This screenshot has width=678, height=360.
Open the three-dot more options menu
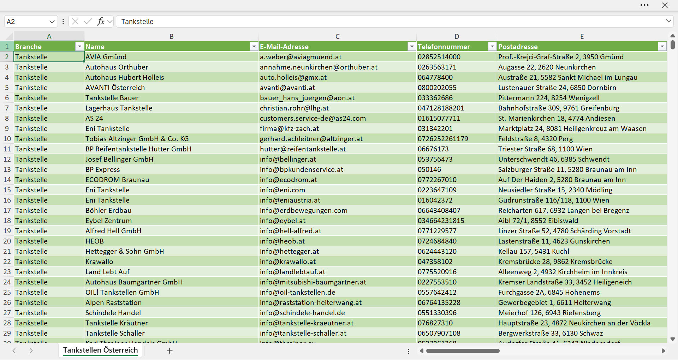tap(644, 5)
